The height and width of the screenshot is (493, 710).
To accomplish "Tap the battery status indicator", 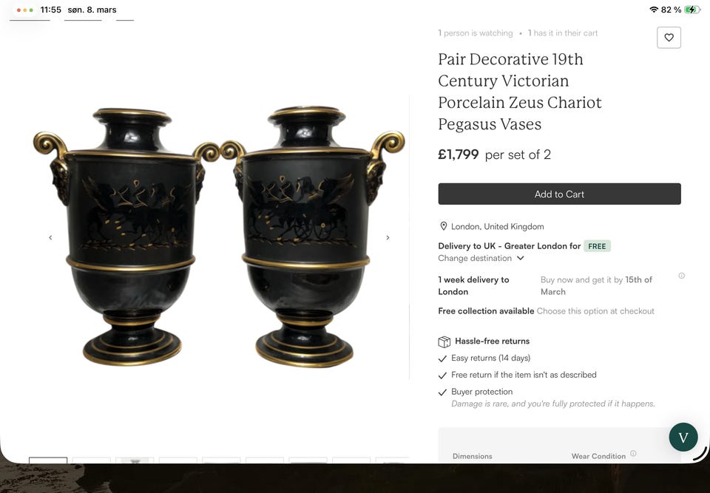I will (x=692, y=10).
